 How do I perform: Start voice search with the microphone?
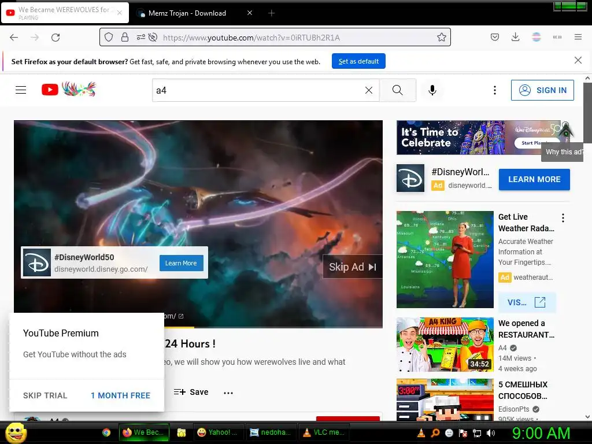pyautogui.click(x=432, y=90)
